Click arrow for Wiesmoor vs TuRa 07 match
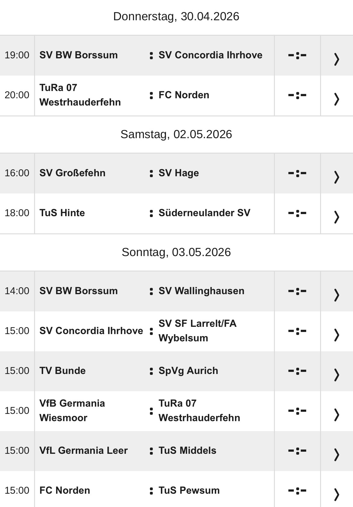This screenshot has height=507, width=353. pos(336,414)
